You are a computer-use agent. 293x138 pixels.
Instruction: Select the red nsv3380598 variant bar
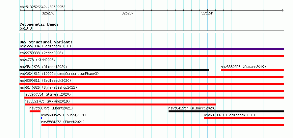point(252,70)
